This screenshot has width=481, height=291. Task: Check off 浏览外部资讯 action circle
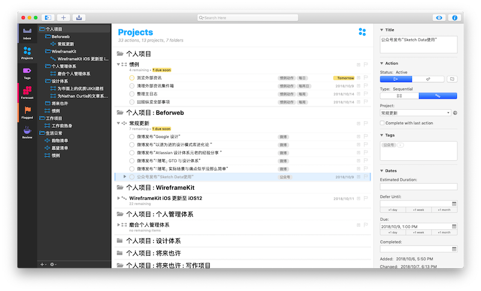point(132,78)
